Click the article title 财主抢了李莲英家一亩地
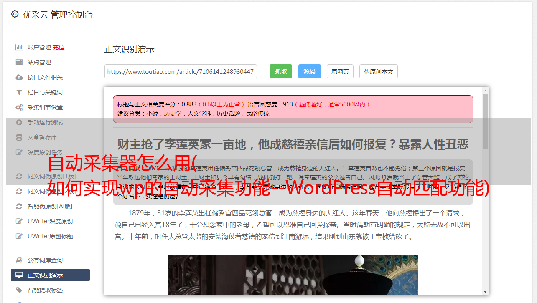Viewport: 537px width, 303px height. coord(293,144)
